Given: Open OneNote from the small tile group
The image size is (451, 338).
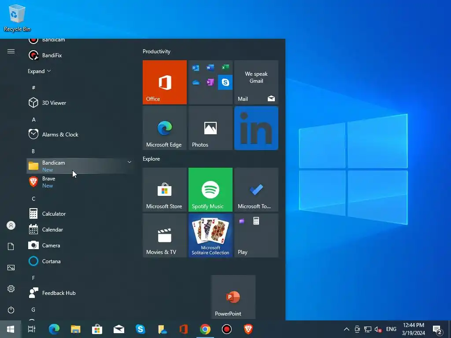Looking at the screenshot, I should [210, 82].
